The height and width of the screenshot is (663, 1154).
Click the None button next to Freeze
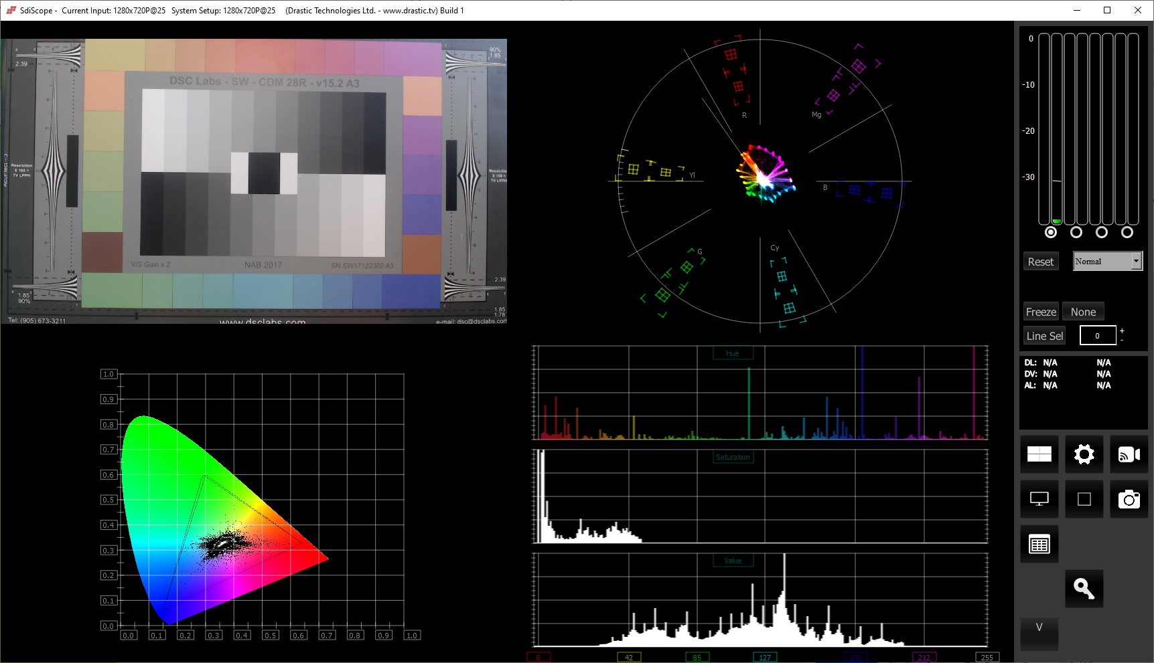click(x=1083, y=312)
